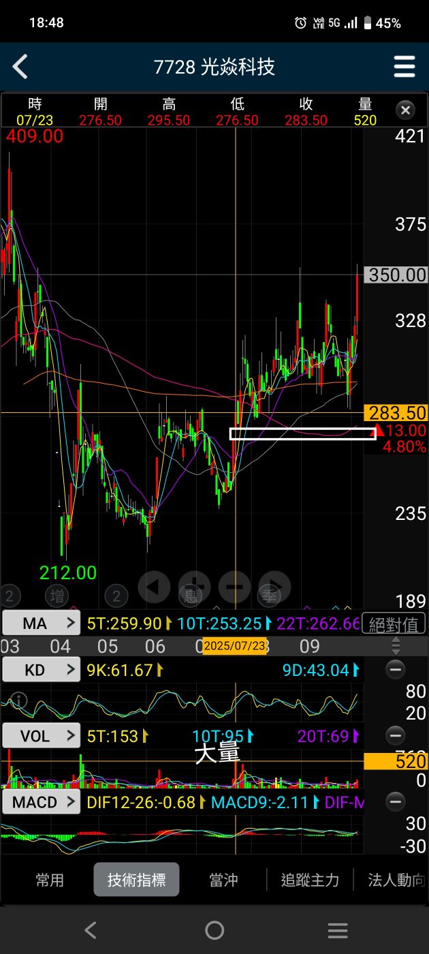Move the chart cursor left with the arrow
This screenshot has width=429, height=954.
point(154,587)
